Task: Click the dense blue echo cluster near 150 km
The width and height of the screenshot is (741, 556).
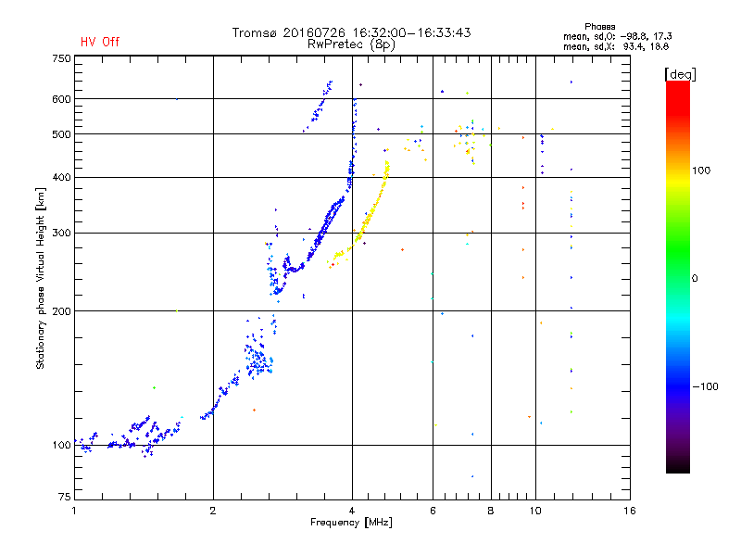Action: (x=258, y=360)
